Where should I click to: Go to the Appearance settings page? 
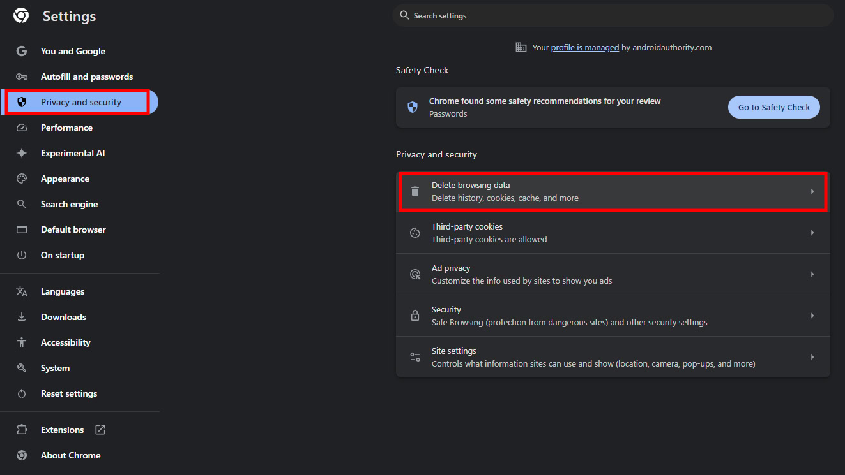pos(65,179)
